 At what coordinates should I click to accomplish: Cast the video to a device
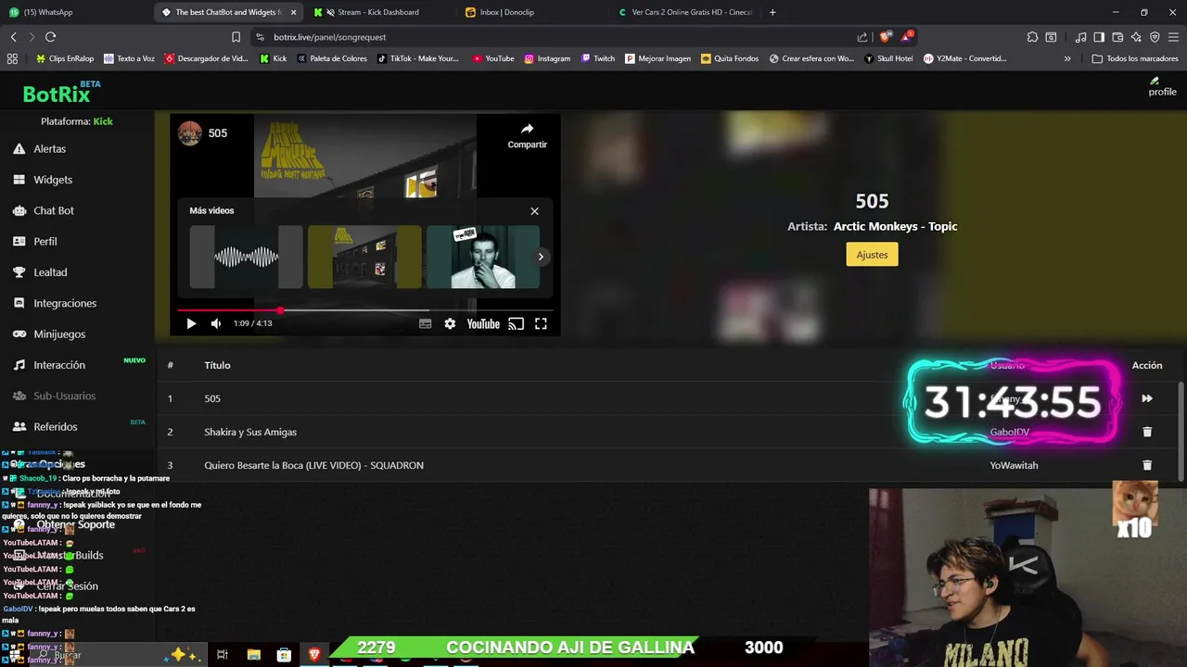pyautogui.click(x=517, y=323)
